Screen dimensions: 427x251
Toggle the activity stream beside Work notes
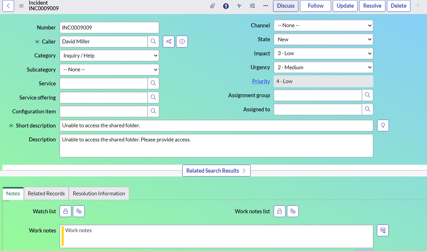click(382, 230)
